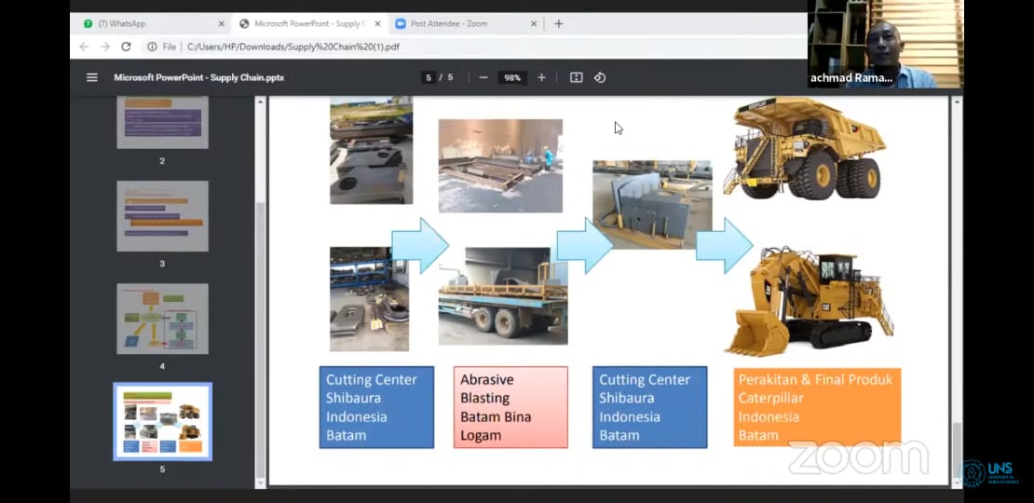Image resolution: width=1034 pixels, height=503 pixels.
Task: Toggle the PDF sidebar hamburger menu
Action: pyautogui.click(x=91, y=77)
